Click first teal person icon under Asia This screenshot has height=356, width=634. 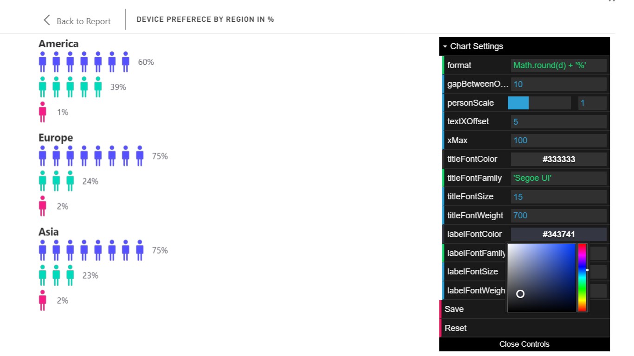point(43,275)
